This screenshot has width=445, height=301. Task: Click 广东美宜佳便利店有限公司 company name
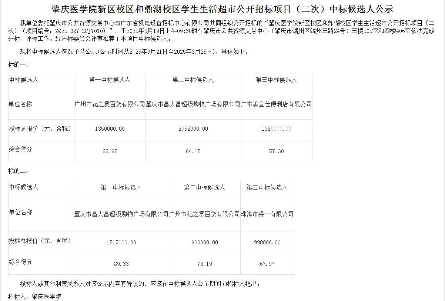pyautogui.click(x=276, y=104)
